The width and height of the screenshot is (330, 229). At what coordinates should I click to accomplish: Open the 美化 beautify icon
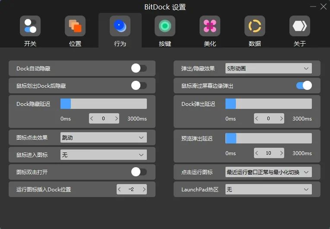210,26
